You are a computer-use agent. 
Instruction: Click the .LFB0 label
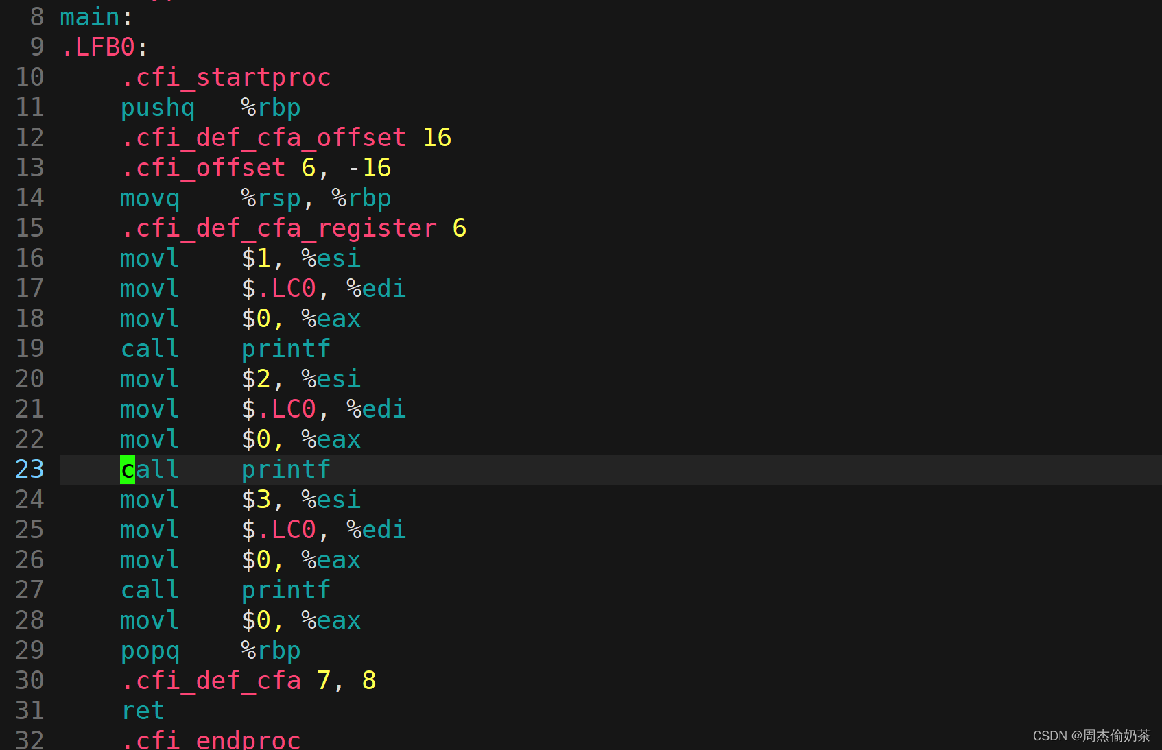click(x=98, y=47)
